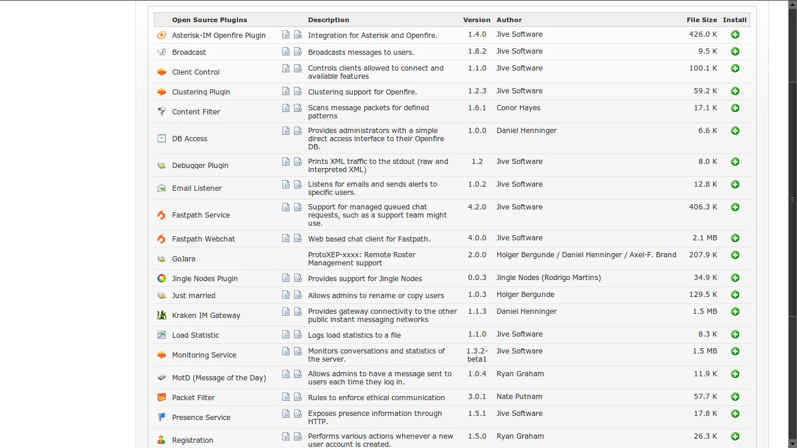Install the MotD (Message of the Day) plugin

click(x=735, y=374)
